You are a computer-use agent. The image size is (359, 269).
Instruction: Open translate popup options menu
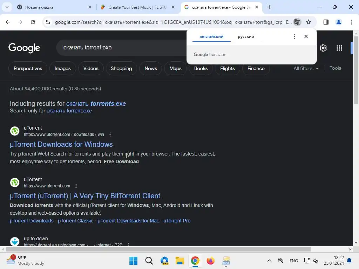(x=294, y=36)
